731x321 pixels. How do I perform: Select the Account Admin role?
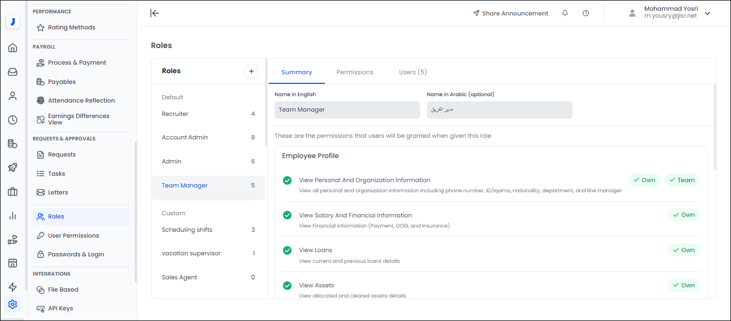(x=185, y=137)
